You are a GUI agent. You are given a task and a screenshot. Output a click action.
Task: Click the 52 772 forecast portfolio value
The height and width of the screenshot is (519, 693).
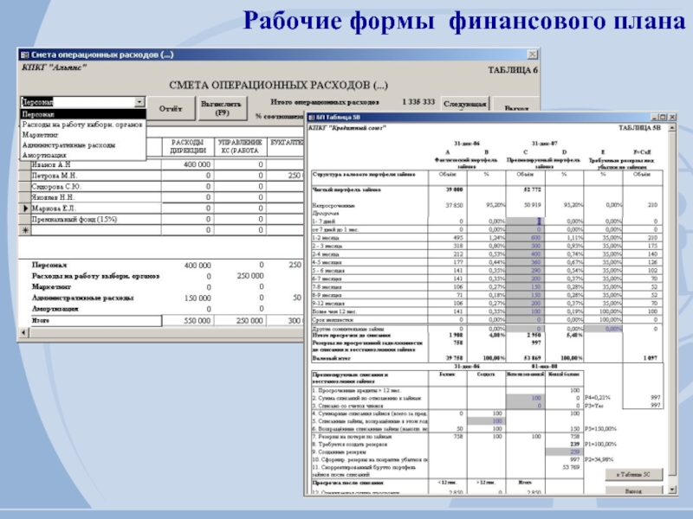(532, 189)
